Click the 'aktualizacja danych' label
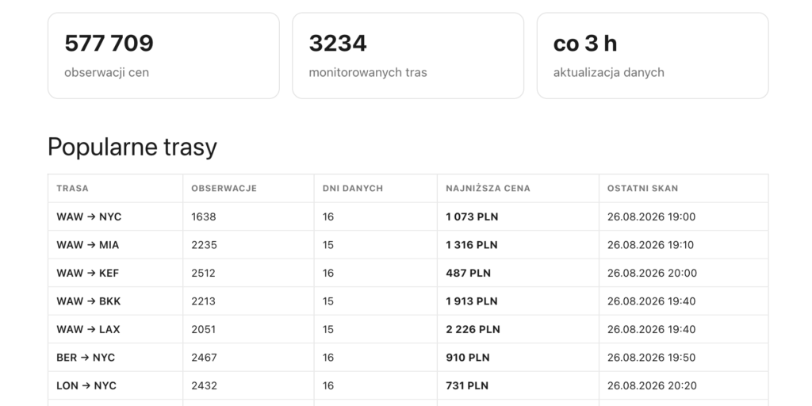Image resolution: width=812 pixels, height=406 pixels. 608,72
